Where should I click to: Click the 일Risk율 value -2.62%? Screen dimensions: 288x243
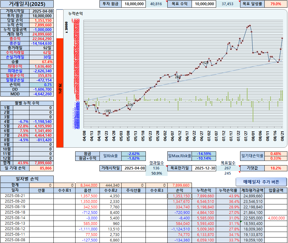(x=134, y=154)
